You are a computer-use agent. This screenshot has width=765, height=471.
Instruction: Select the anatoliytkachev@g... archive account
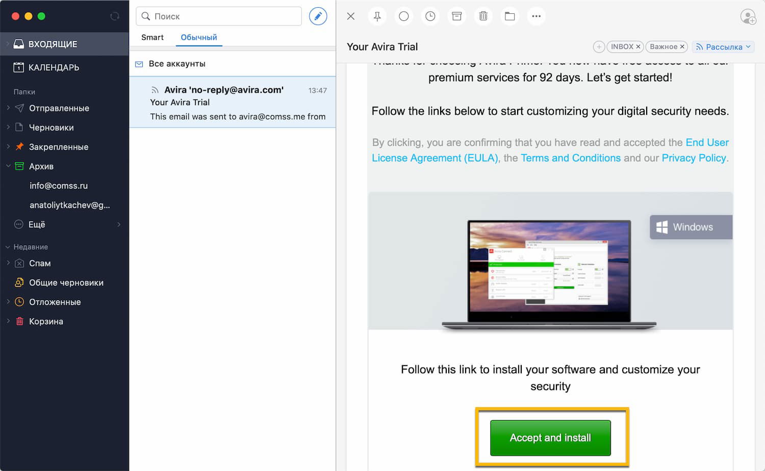70,205
